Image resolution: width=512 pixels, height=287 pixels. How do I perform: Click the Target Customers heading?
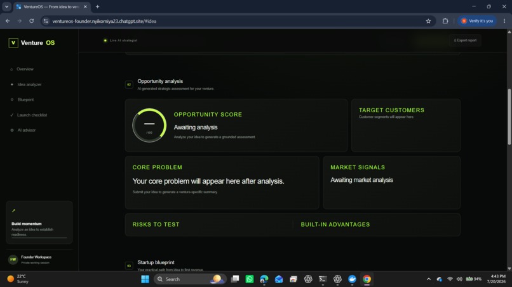[x=391, y=110]
